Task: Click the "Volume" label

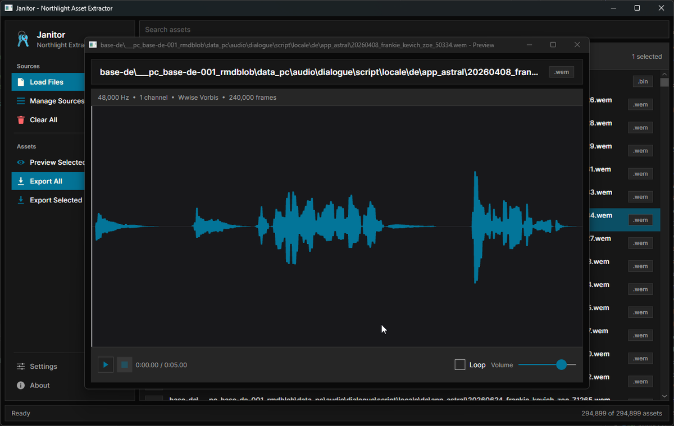Action: [x=502, y=365]
